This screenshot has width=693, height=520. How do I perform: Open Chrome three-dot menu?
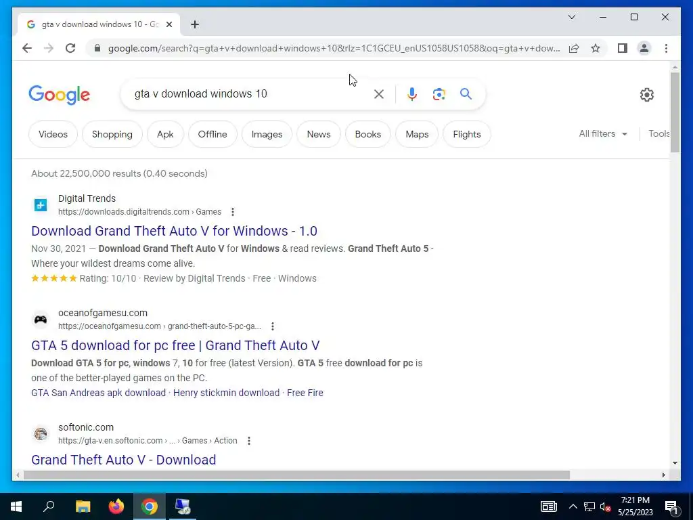click(x=666, y=48)
